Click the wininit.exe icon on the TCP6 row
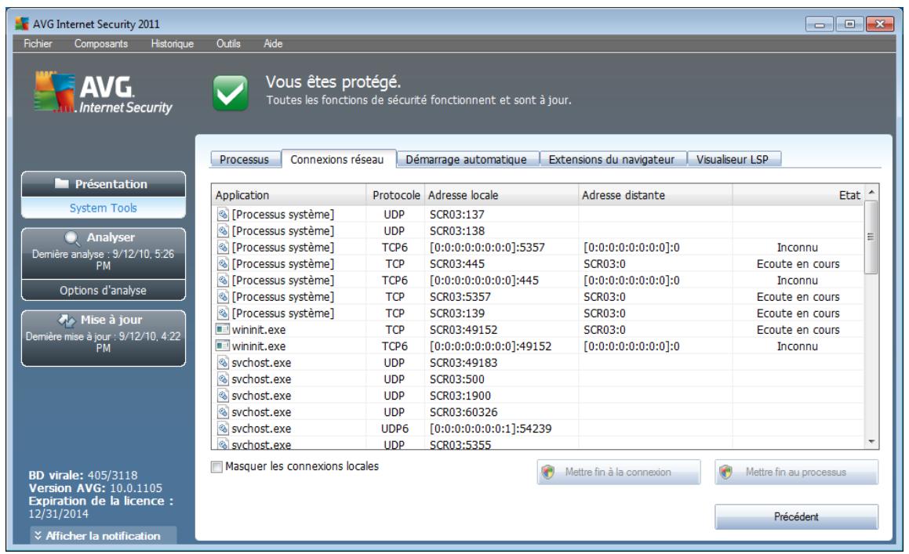This screenshot has height=554, width=909. [x=223, y=346]
